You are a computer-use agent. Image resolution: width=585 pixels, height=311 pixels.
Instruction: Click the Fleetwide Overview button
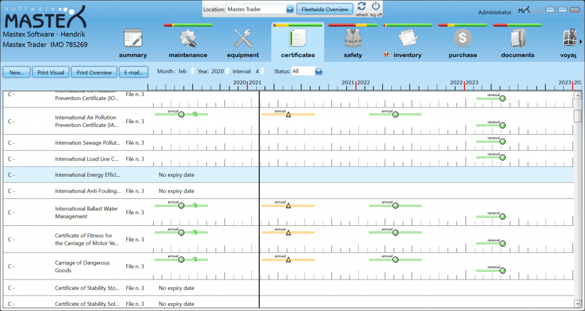pyautogui.click(x=324, y=9)
